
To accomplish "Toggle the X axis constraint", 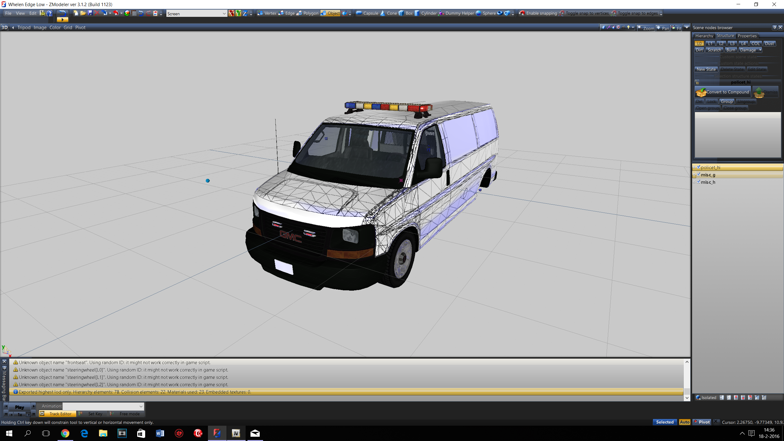I will point(231,13).
